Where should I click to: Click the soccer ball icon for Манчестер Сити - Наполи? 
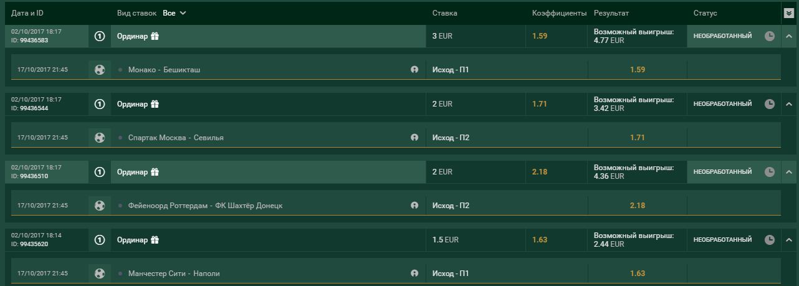pyautogui.click(x=100, y=274)
